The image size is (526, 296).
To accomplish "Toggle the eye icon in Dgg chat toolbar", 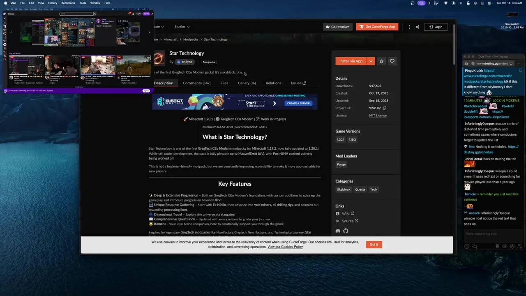I will point(505,246).
